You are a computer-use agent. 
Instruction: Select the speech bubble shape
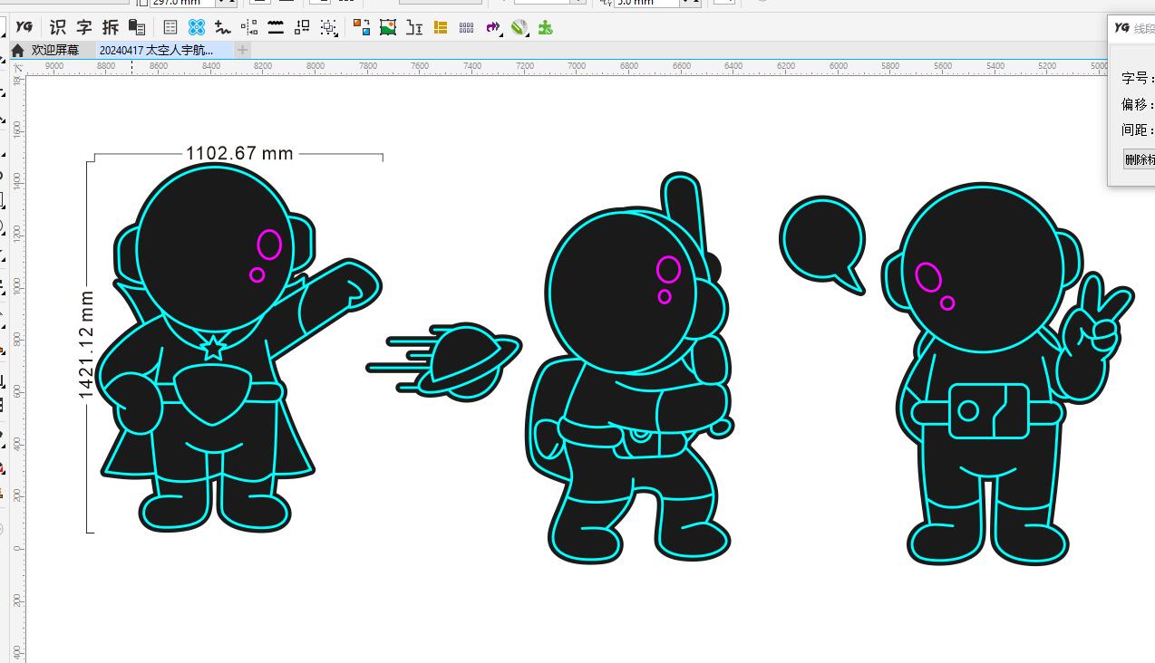(x=823, y=245)
